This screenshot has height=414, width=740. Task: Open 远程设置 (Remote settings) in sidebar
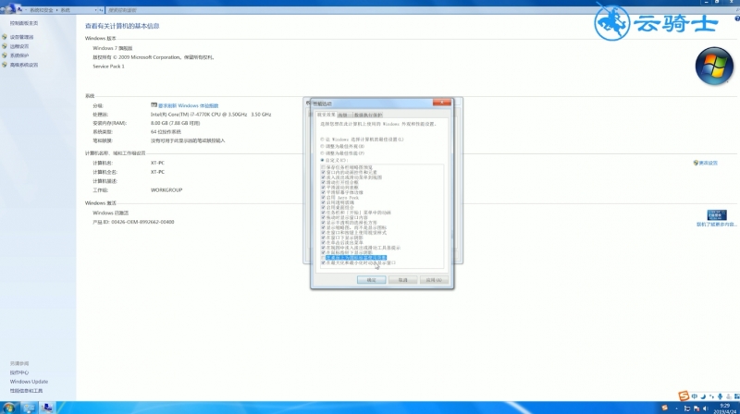point(19,46)
